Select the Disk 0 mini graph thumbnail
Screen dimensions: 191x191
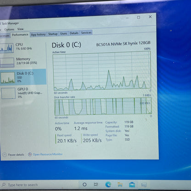coord(8,78)
